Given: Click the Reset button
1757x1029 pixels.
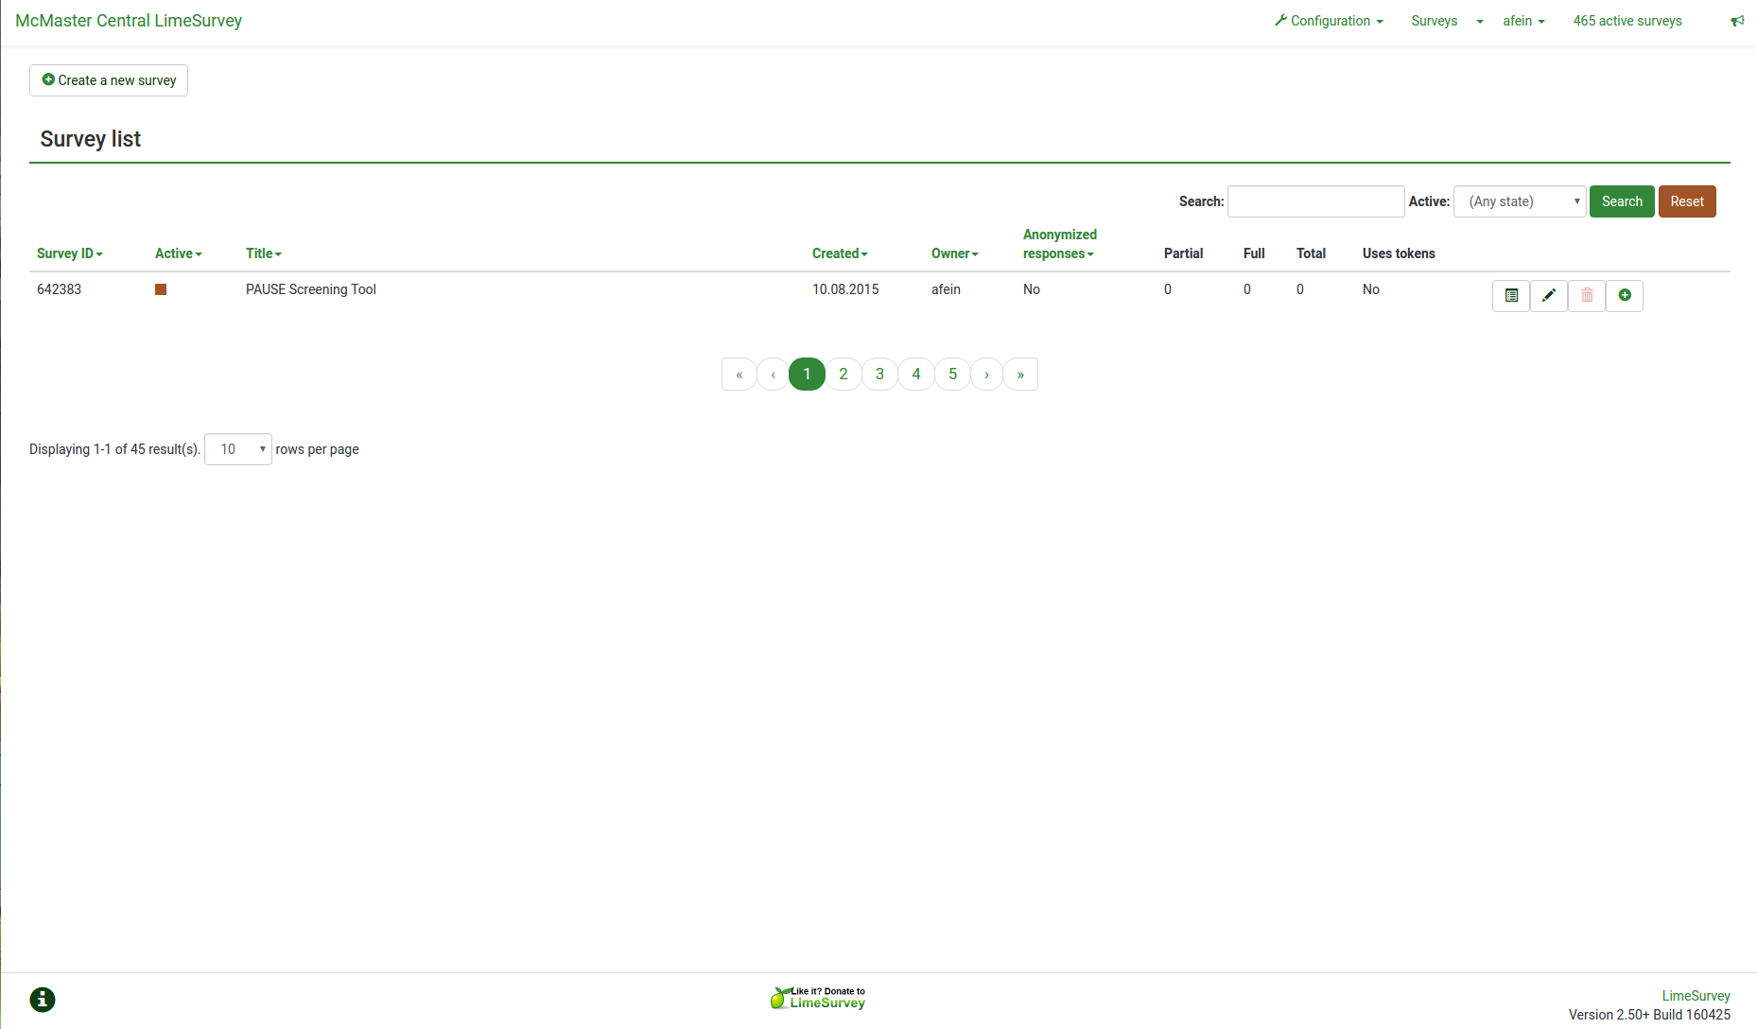Looking at the screenshot, I should (x=1687, y=201).
